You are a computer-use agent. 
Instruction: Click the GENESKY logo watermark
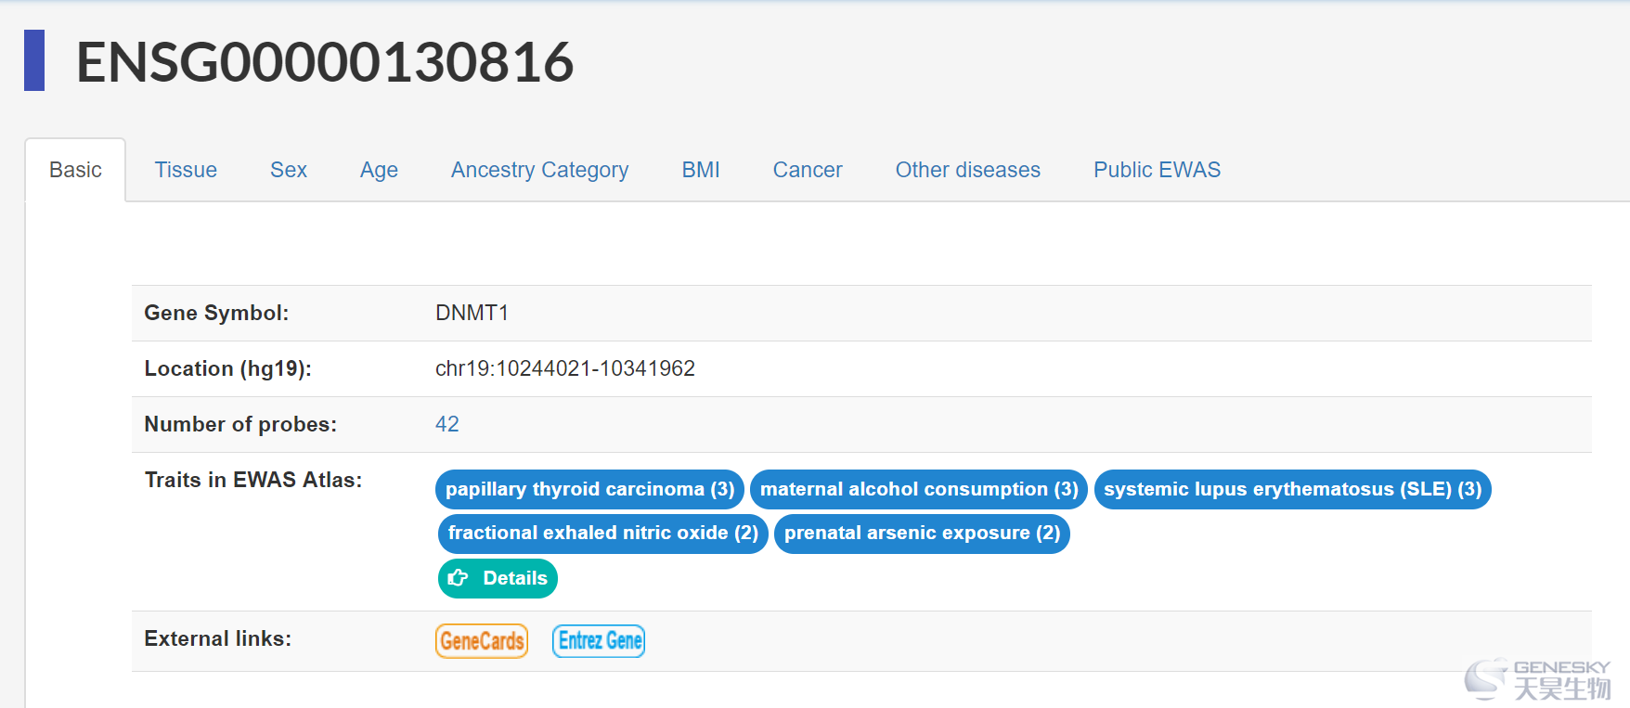pos(1537,679)
